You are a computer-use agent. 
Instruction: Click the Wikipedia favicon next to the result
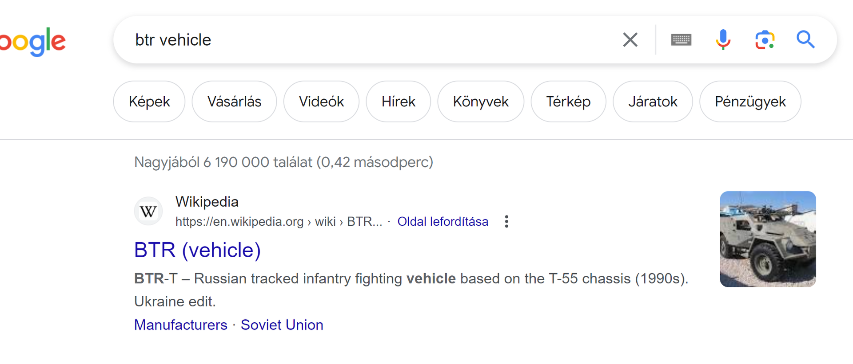148,211
